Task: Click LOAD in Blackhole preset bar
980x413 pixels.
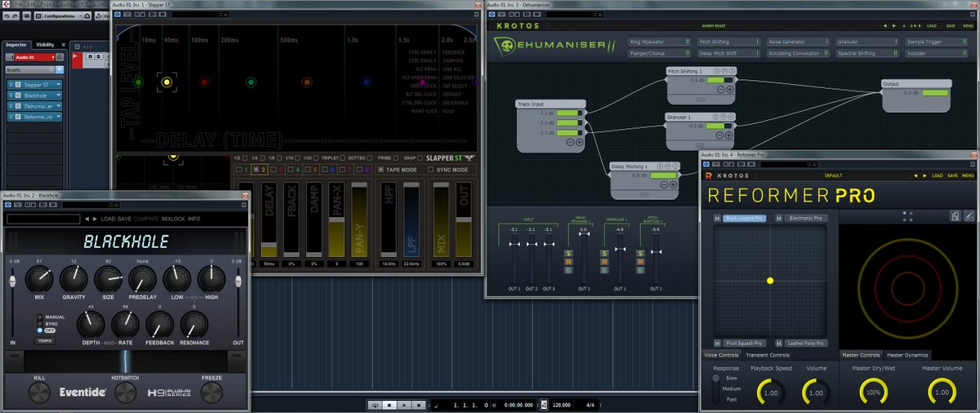Action: pyautogui.click(x=108, y=219)
